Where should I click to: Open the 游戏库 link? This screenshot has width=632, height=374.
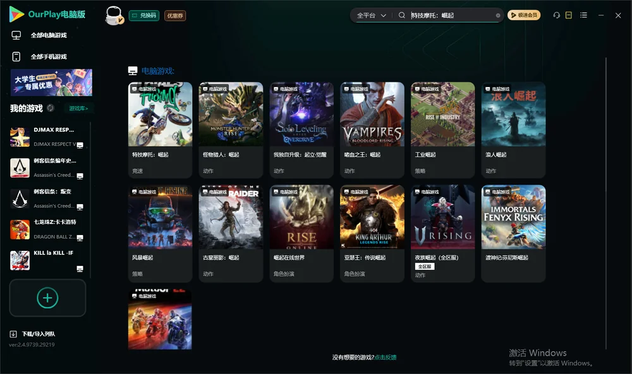click(78, 109)
